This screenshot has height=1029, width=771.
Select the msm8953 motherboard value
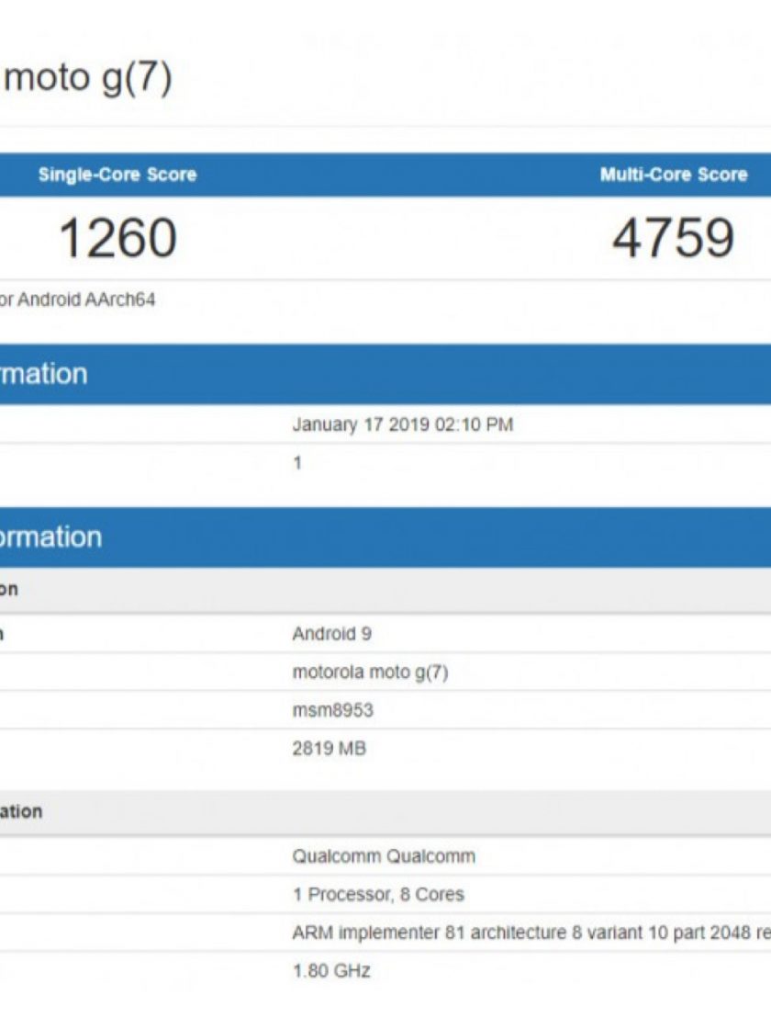click(x=332, y=710)
